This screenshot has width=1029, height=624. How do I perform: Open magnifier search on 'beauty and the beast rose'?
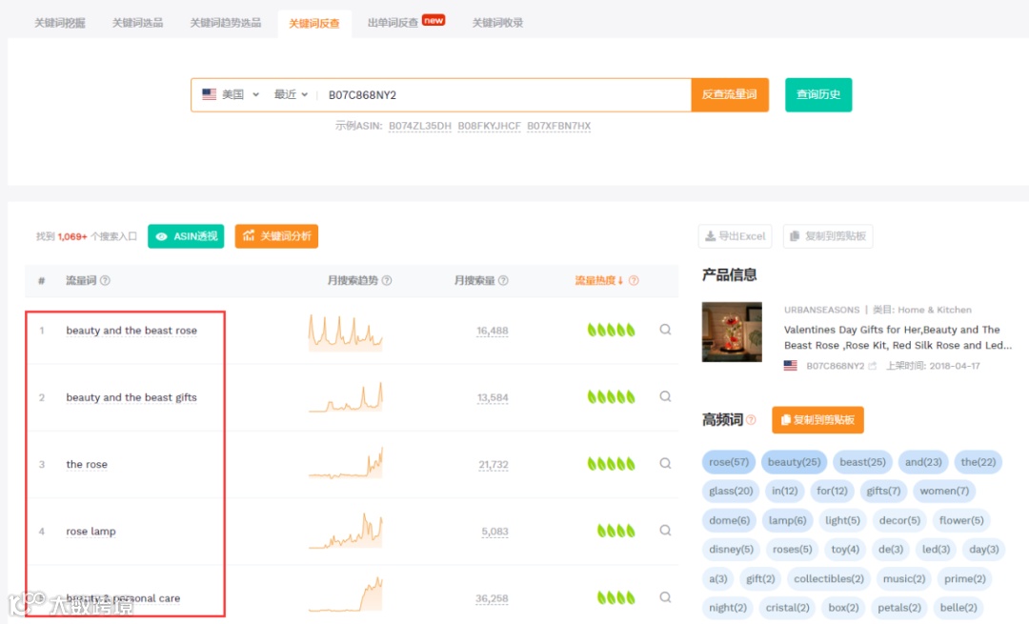[x=664, y=331]
